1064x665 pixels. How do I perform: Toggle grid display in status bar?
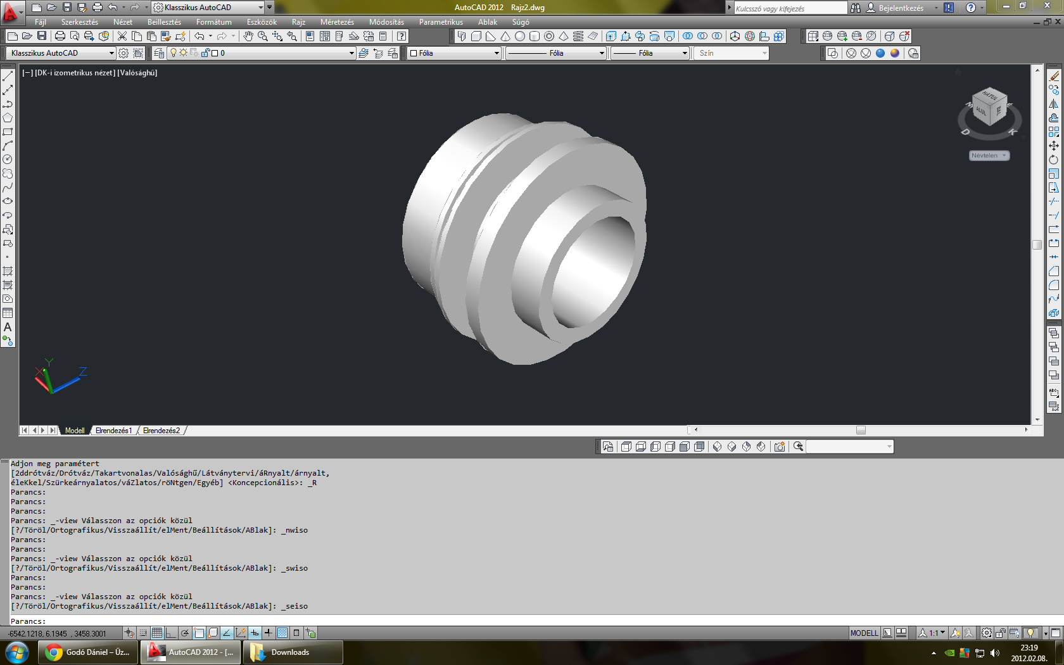pyautogui.click(x=157, y=633)
